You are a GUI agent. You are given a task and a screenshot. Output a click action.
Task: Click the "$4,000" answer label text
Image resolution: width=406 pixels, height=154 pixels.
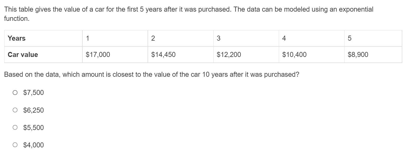(x=34, y=145)
